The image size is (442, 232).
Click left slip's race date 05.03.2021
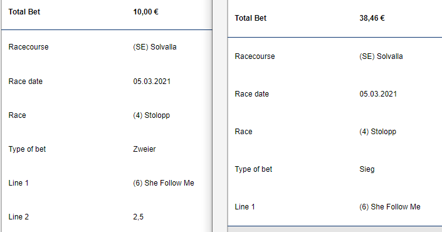pos(152,82)
